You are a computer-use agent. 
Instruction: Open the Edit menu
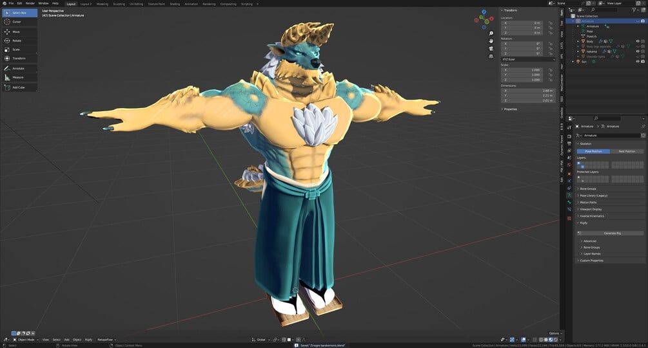tap(19, 3)
